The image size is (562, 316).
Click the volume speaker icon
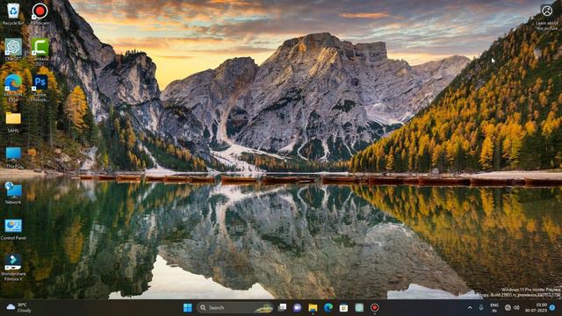[516, 308]
